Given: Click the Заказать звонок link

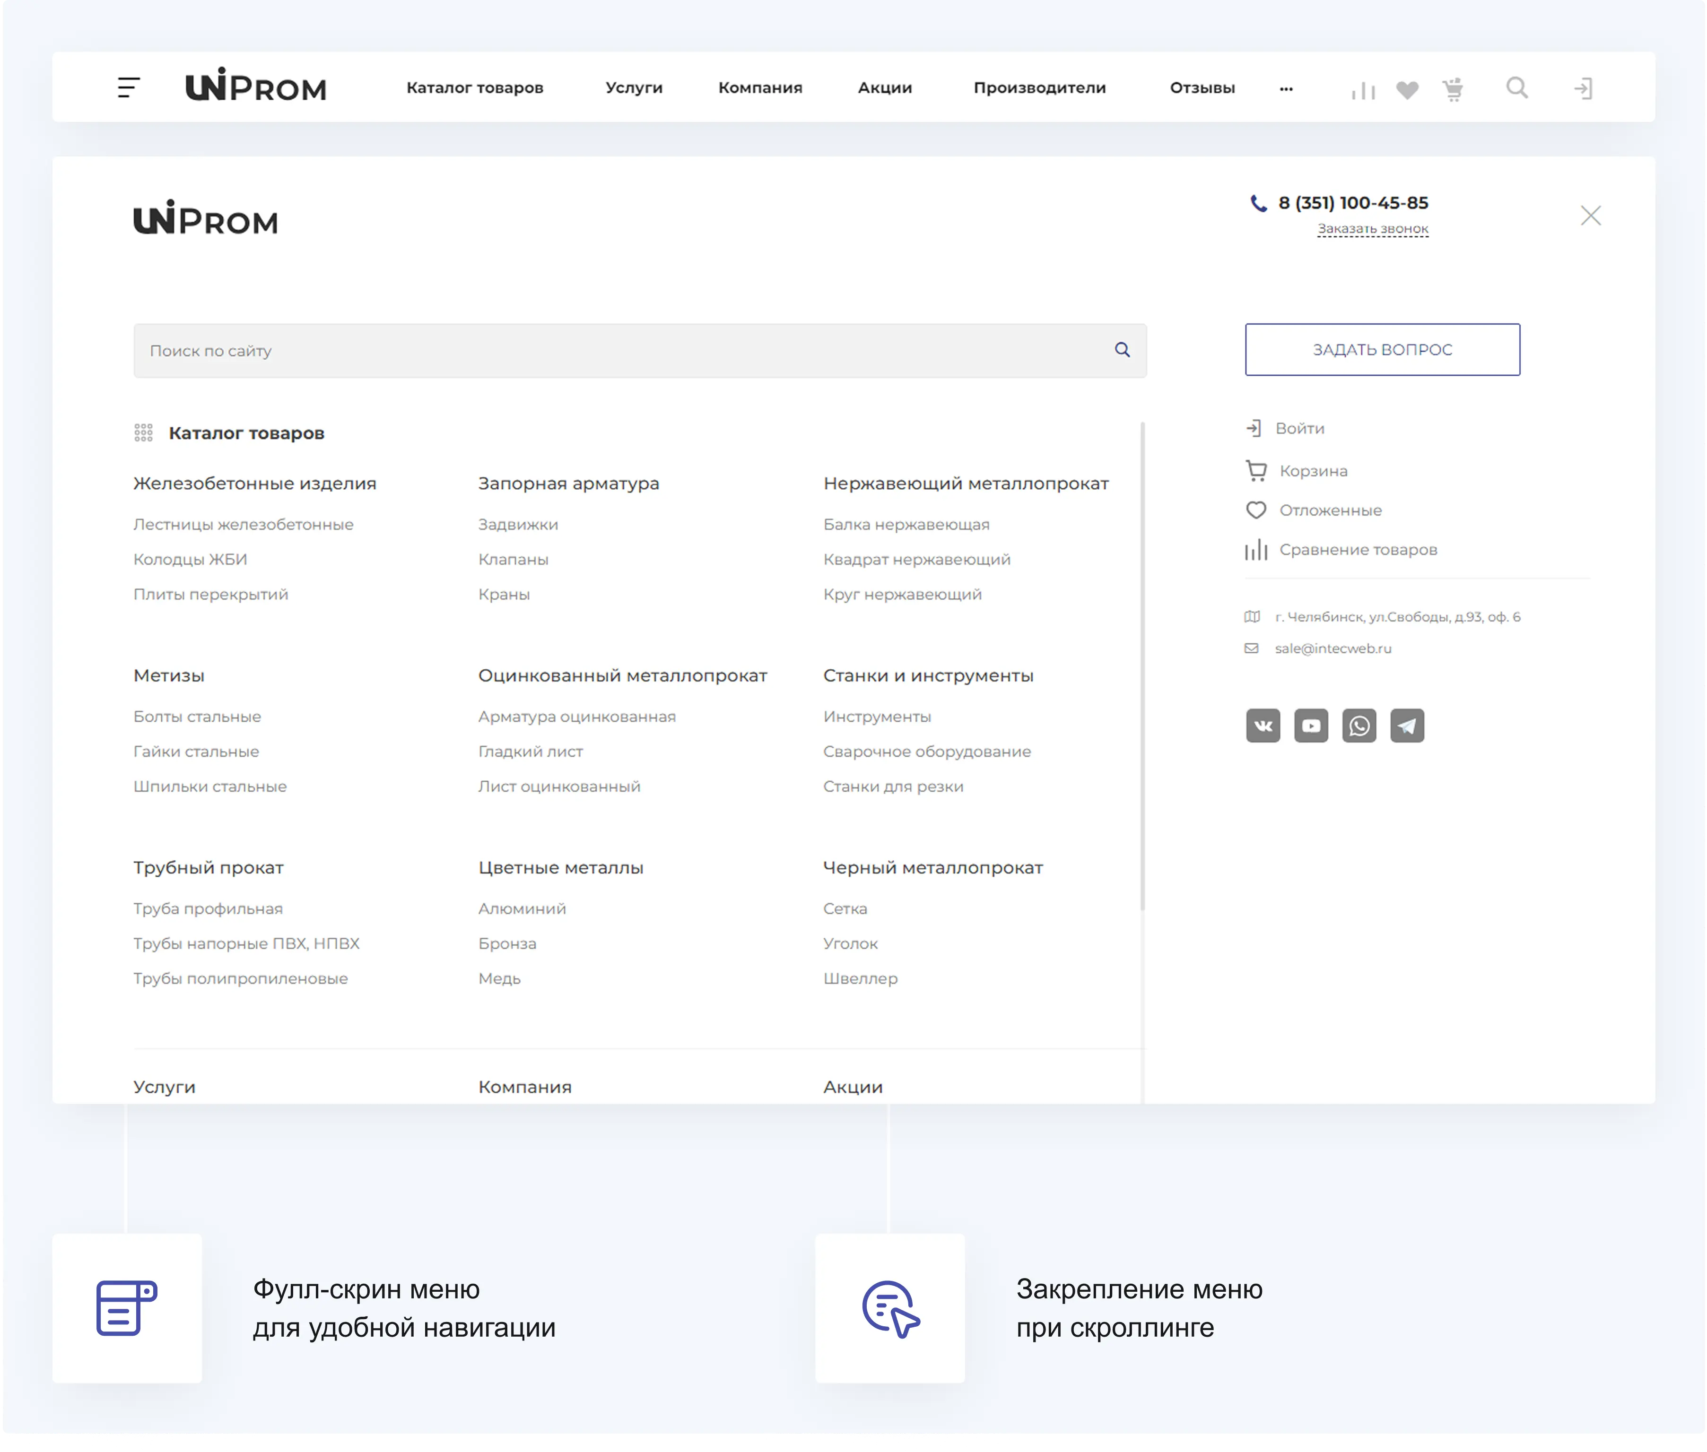Looking at the screenshot, I should (x=1373, y=229).
